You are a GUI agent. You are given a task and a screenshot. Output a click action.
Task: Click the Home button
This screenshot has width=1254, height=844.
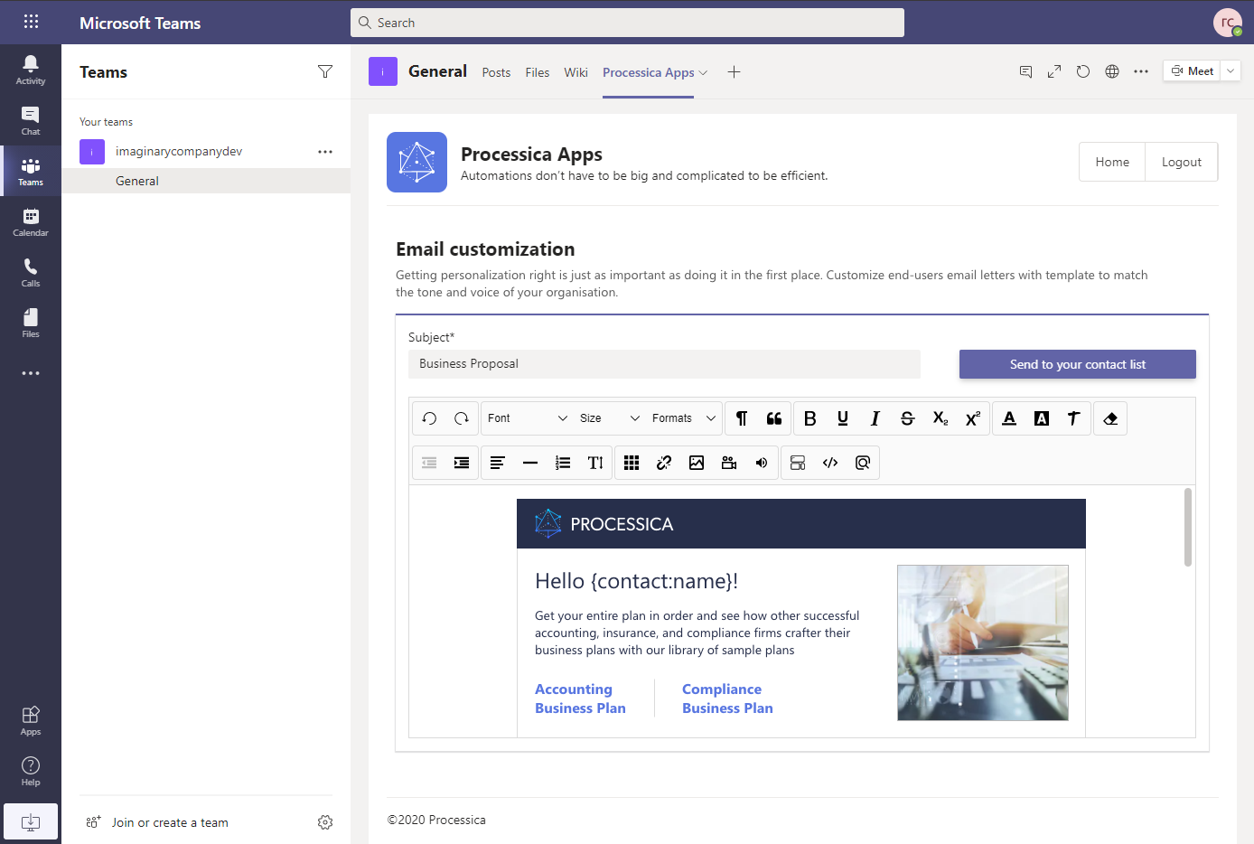1112,162
